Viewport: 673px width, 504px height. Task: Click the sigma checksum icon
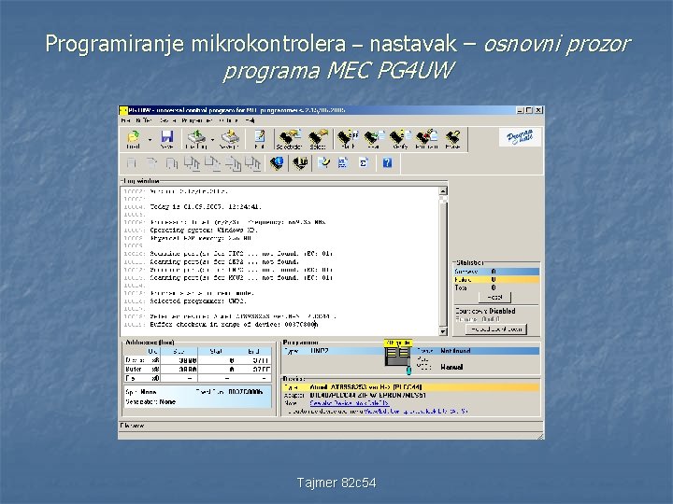(x=363, y=163)
